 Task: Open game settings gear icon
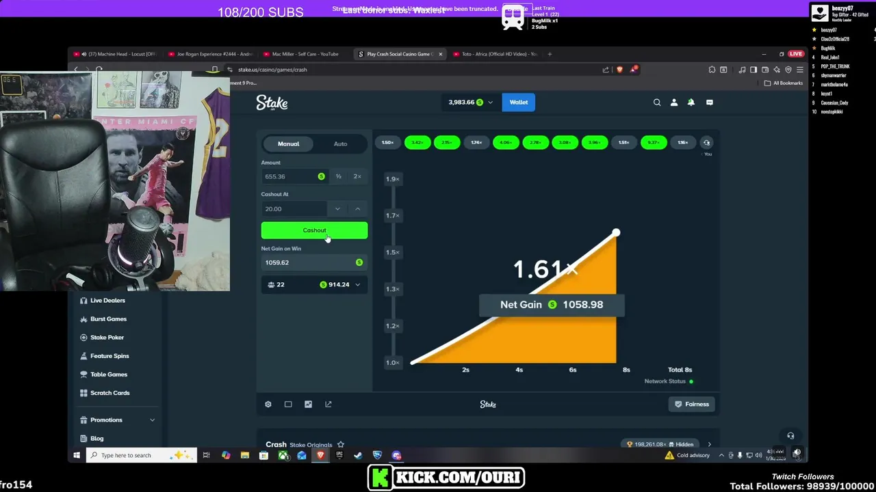(x=268, y=405)
